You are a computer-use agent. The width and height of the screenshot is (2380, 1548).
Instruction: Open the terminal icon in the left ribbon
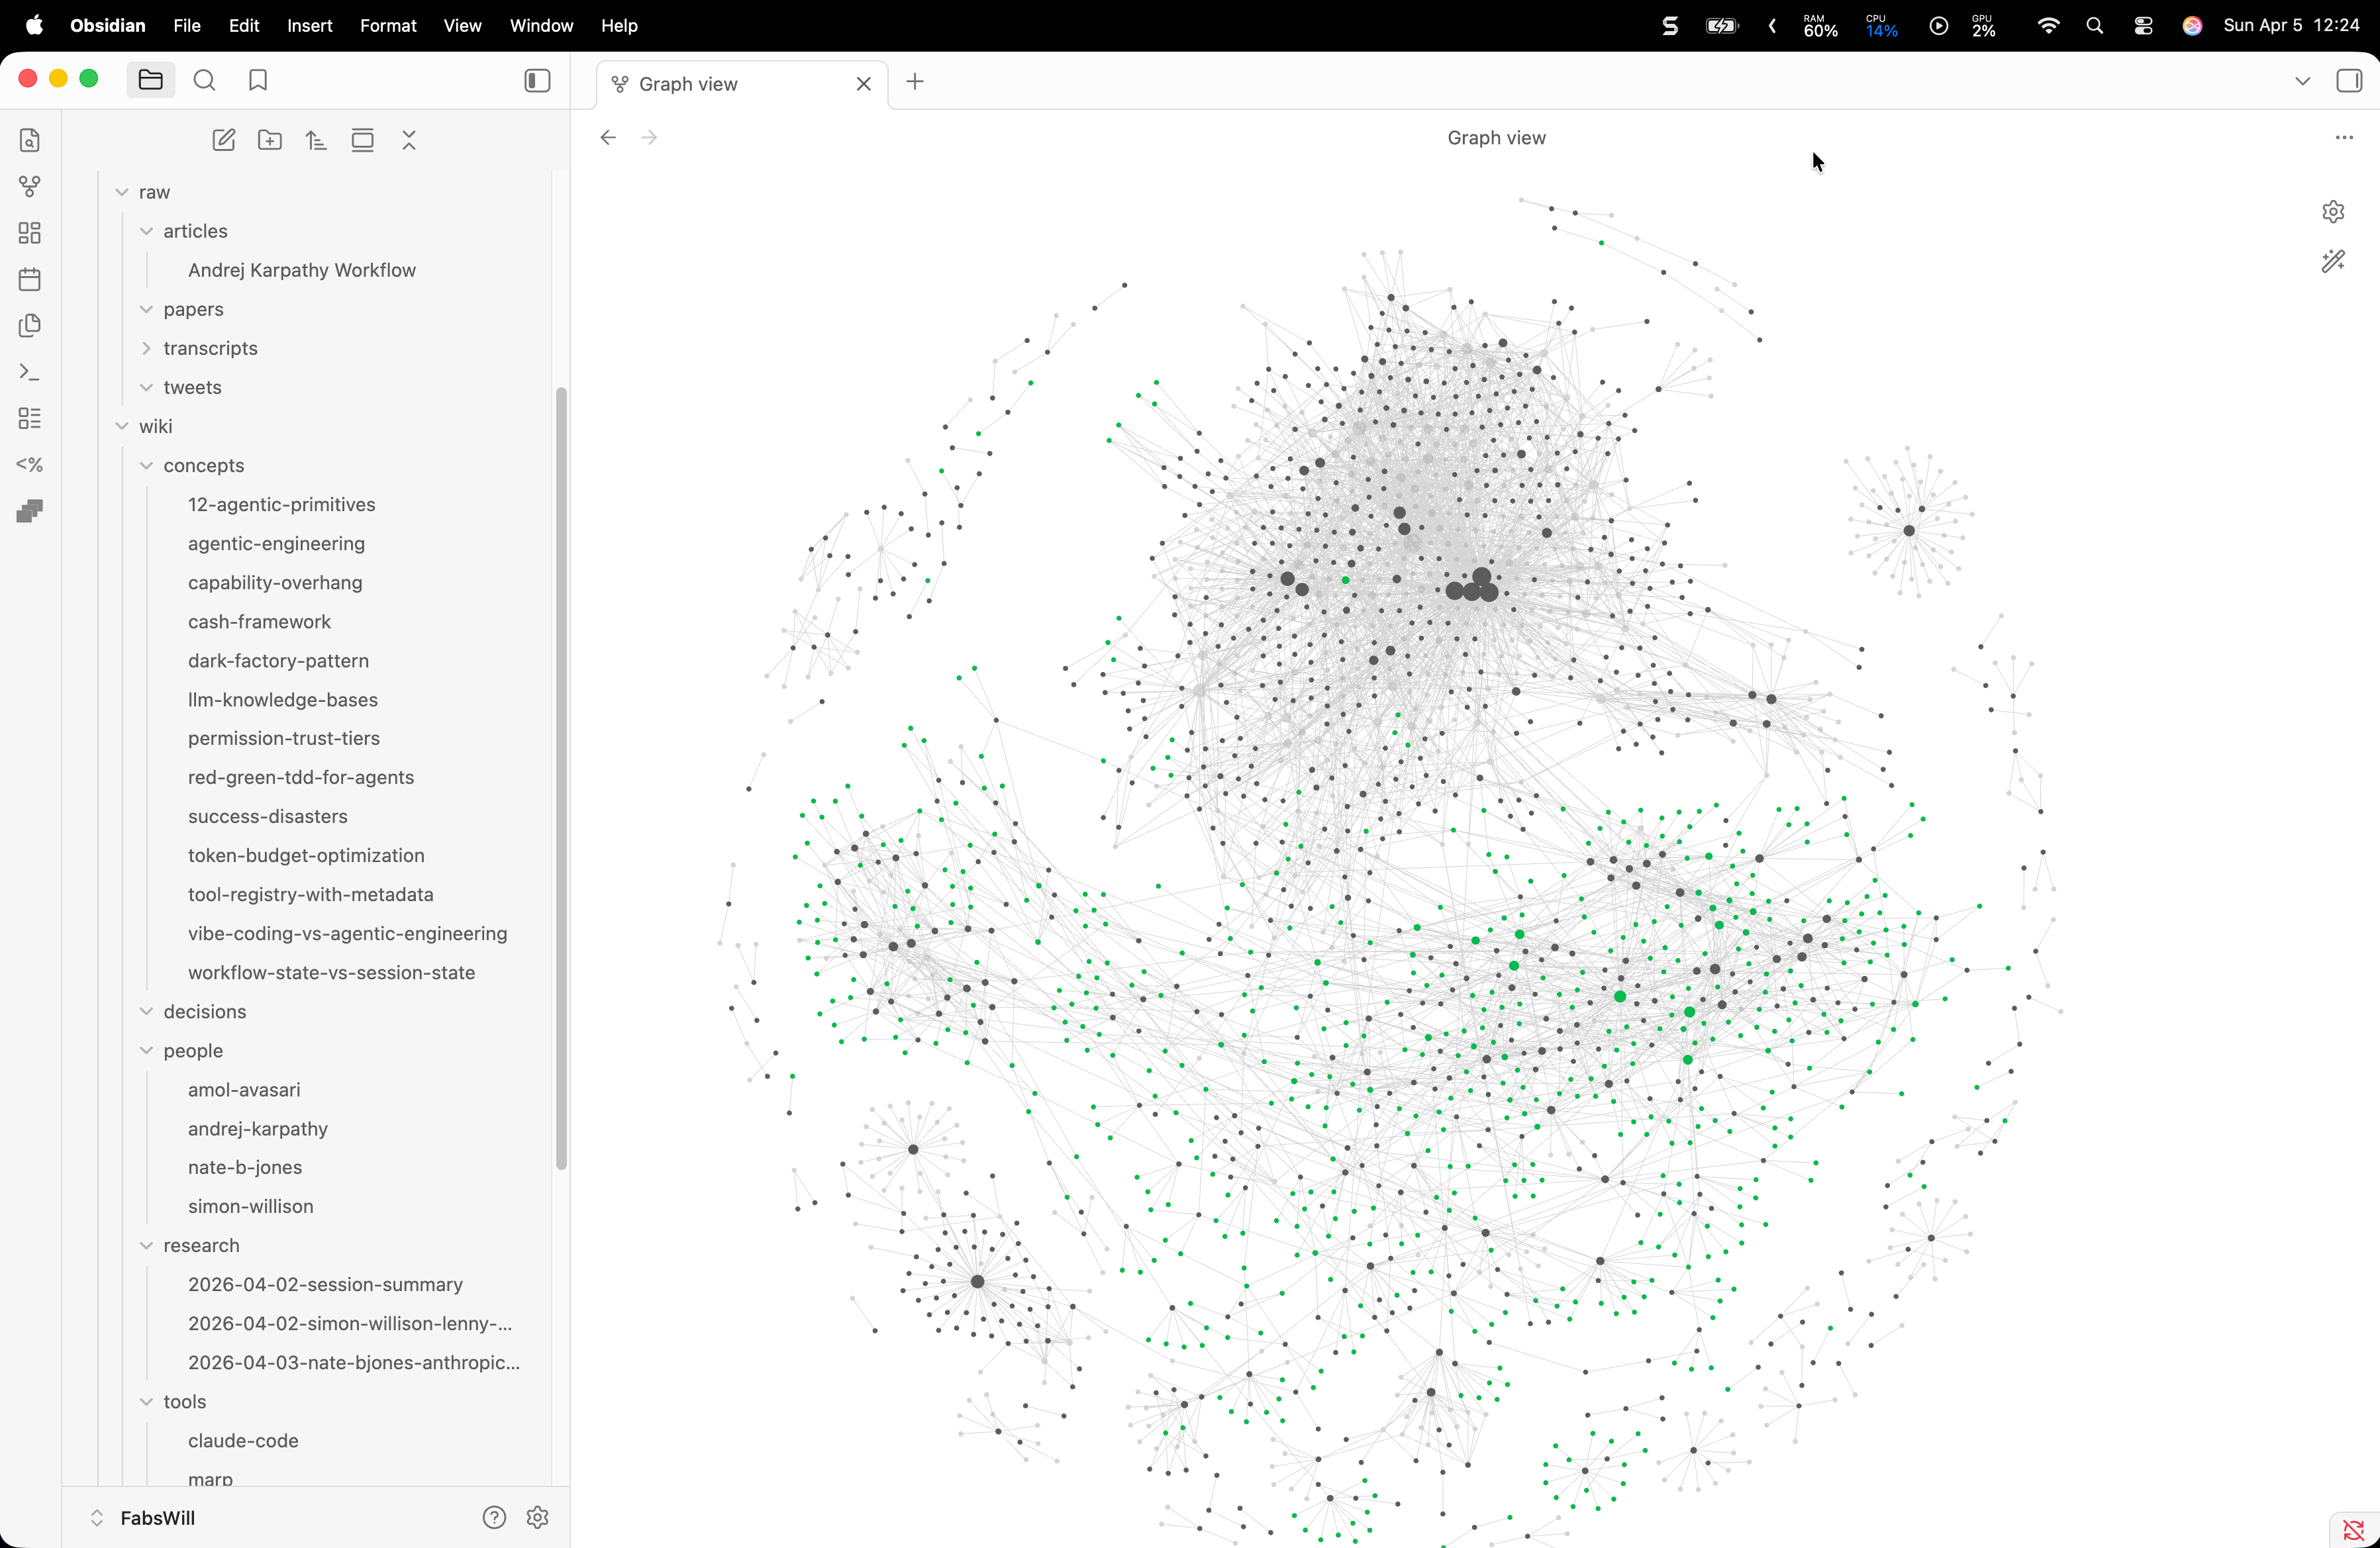29,372
